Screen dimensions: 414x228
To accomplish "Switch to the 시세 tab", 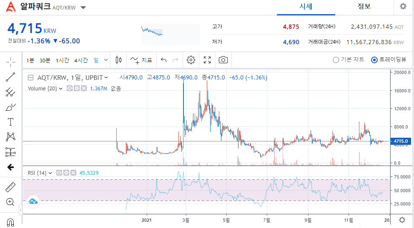I will click(x=306, y=7).
